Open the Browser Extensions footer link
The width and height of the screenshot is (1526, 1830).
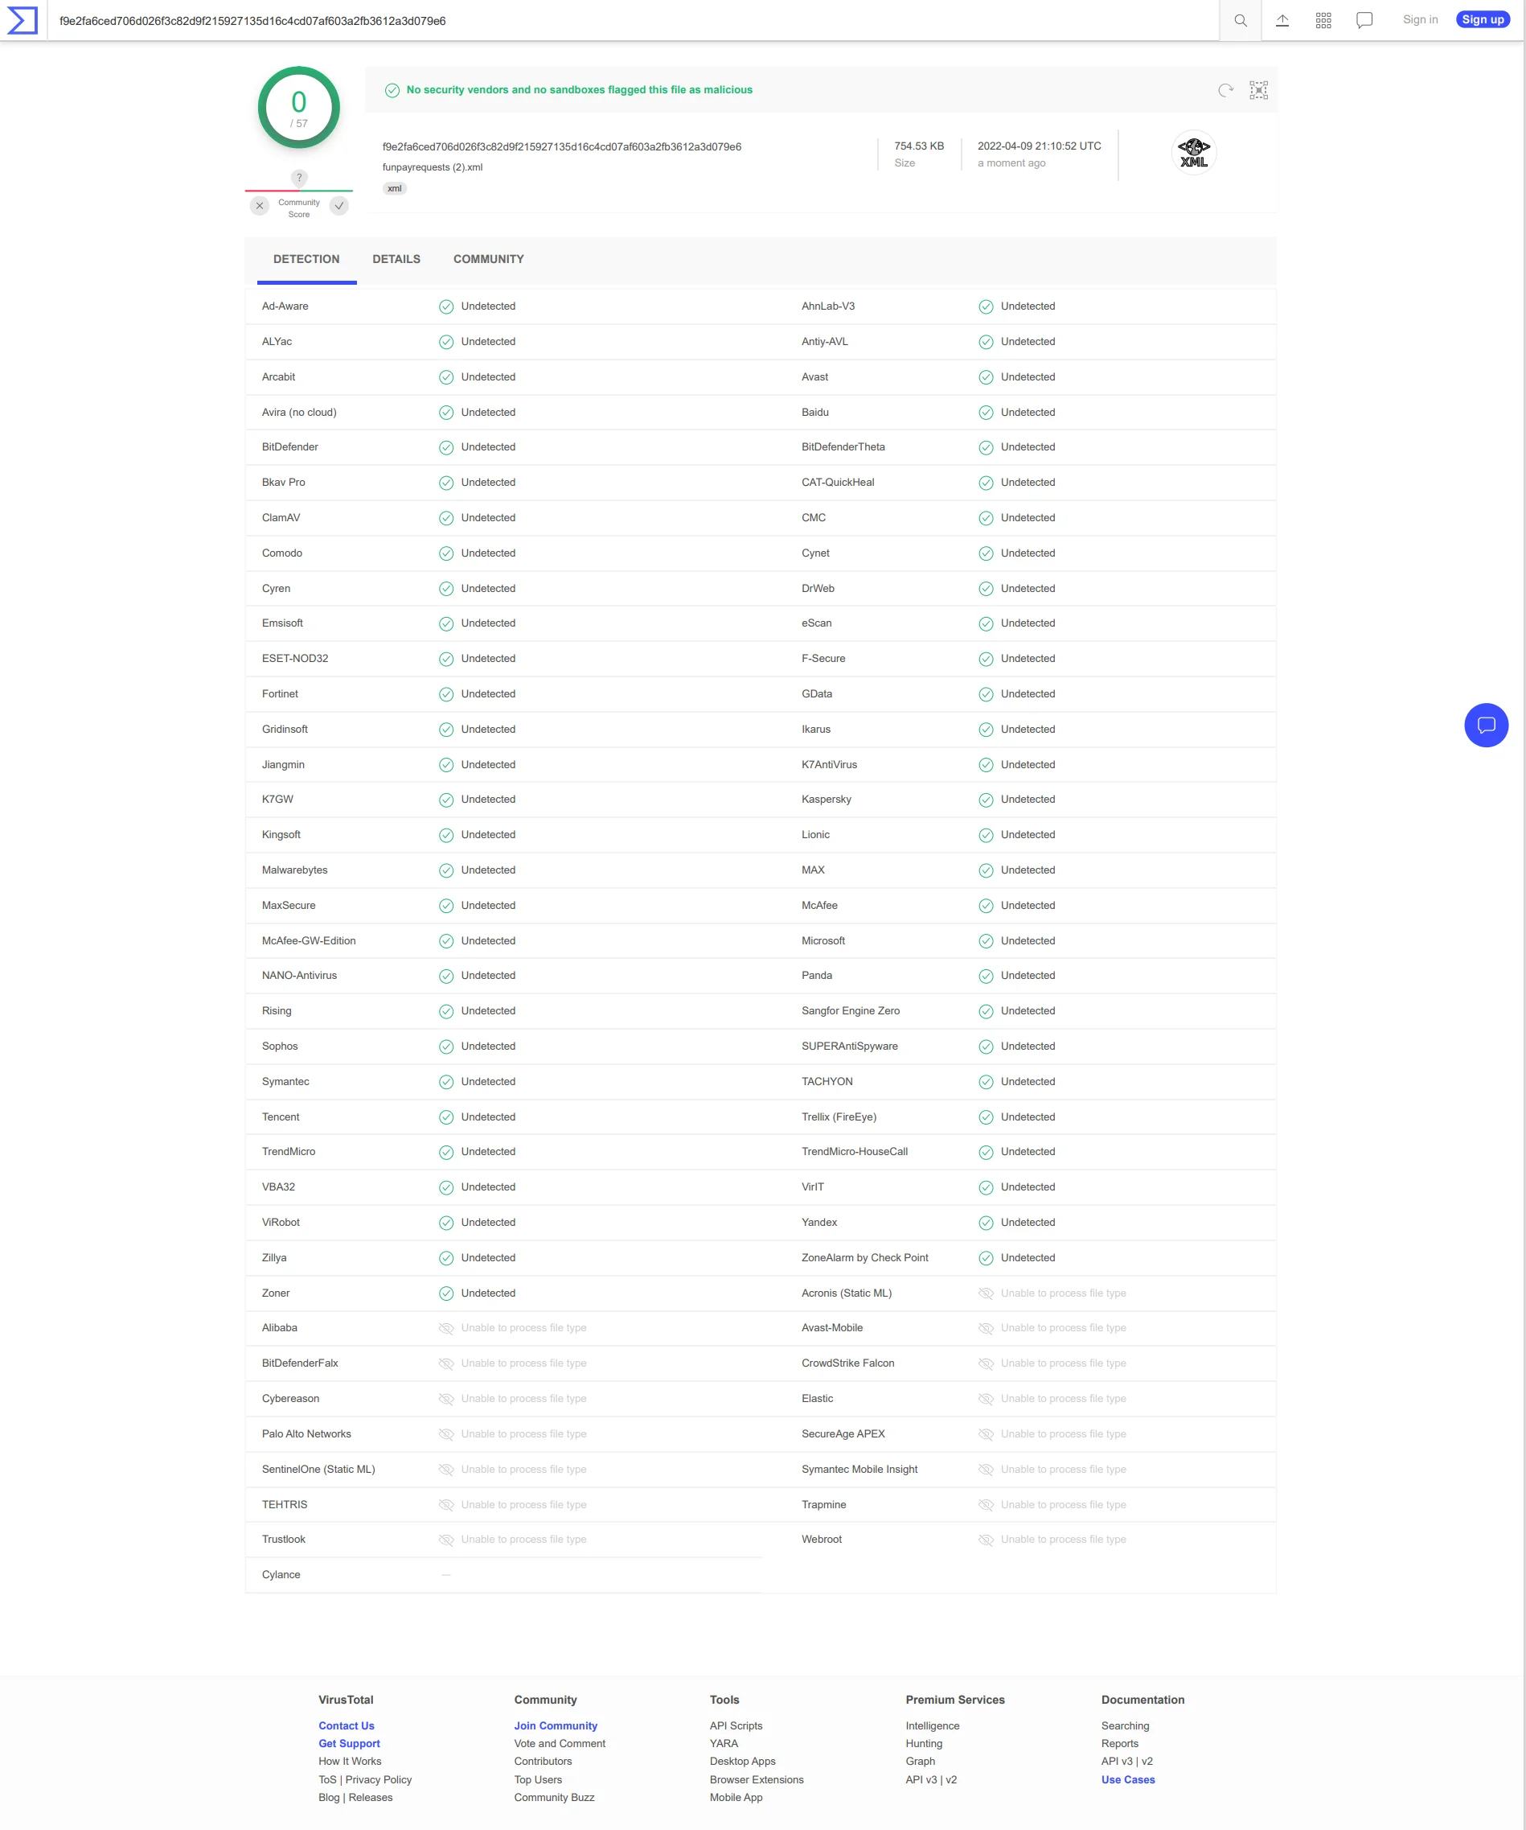tap(757, 1779)
